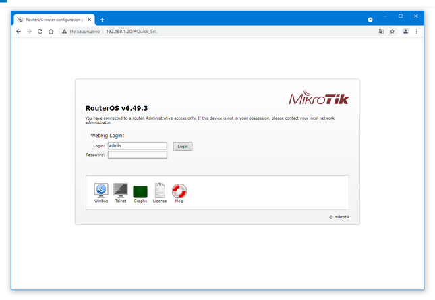Open the browser profile avatar
The width and height of the screenshot is (435, 300).
click(x=405, y=31)
